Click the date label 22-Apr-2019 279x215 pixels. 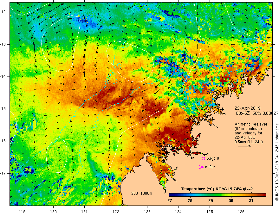248,108
